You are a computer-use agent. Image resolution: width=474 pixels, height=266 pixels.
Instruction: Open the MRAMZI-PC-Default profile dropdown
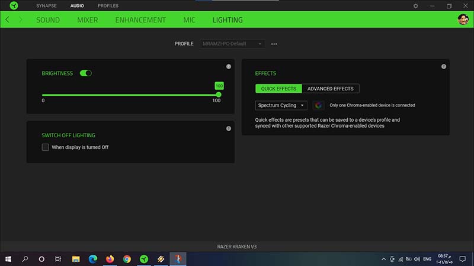point(233,44)
